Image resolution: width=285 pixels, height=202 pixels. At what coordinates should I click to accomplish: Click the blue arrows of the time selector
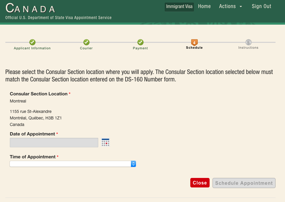(x=133, y=164)
